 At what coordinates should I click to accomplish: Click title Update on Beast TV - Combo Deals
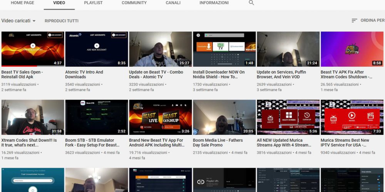(156, 74)
